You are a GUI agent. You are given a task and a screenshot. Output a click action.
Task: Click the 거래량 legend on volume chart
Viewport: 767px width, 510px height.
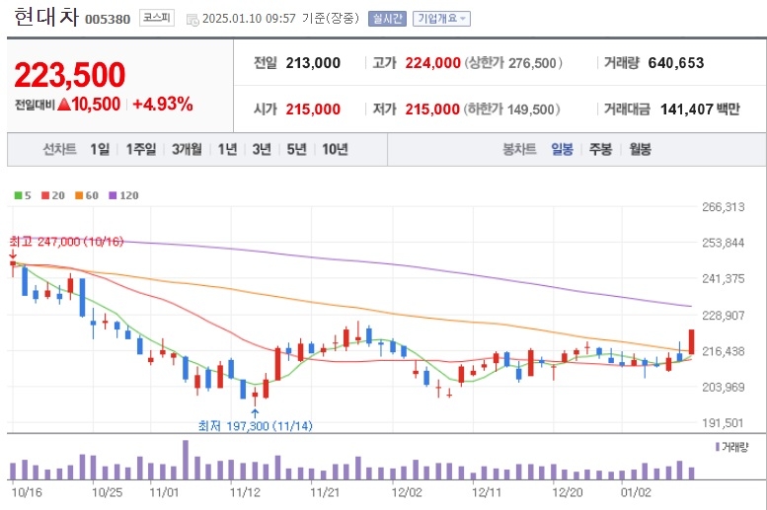pyautogui.click(x=731, y=447)
